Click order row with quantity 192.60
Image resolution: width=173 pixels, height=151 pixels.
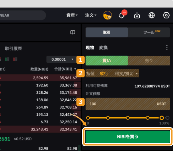[x=40, y=85]
